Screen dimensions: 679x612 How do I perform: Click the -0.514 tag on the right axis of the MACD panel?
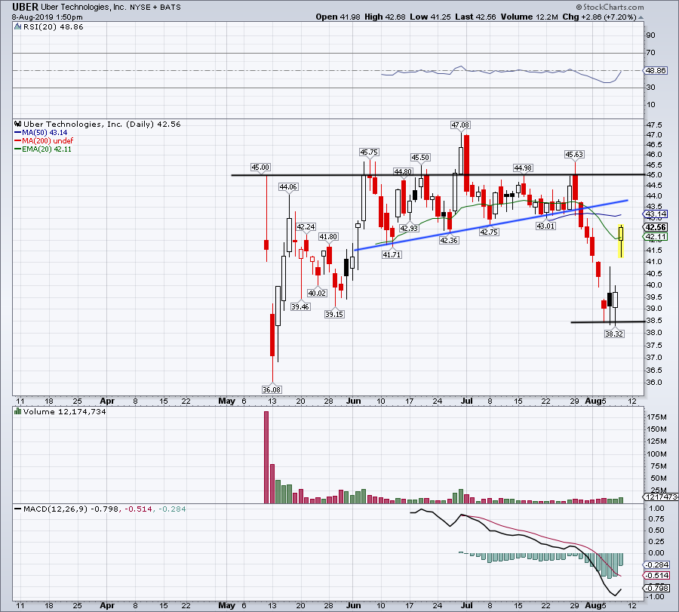(x=656, y=576)
